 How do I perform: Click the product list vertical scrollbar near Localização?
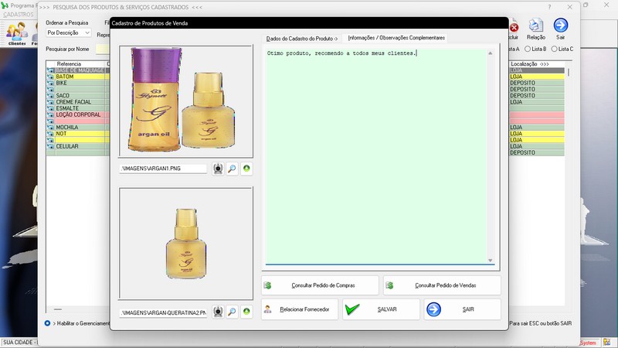569,72
